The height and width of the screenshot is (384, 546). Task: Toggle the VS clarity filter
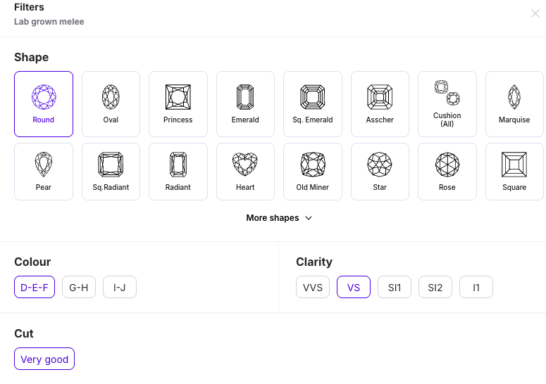pos(354,287)
